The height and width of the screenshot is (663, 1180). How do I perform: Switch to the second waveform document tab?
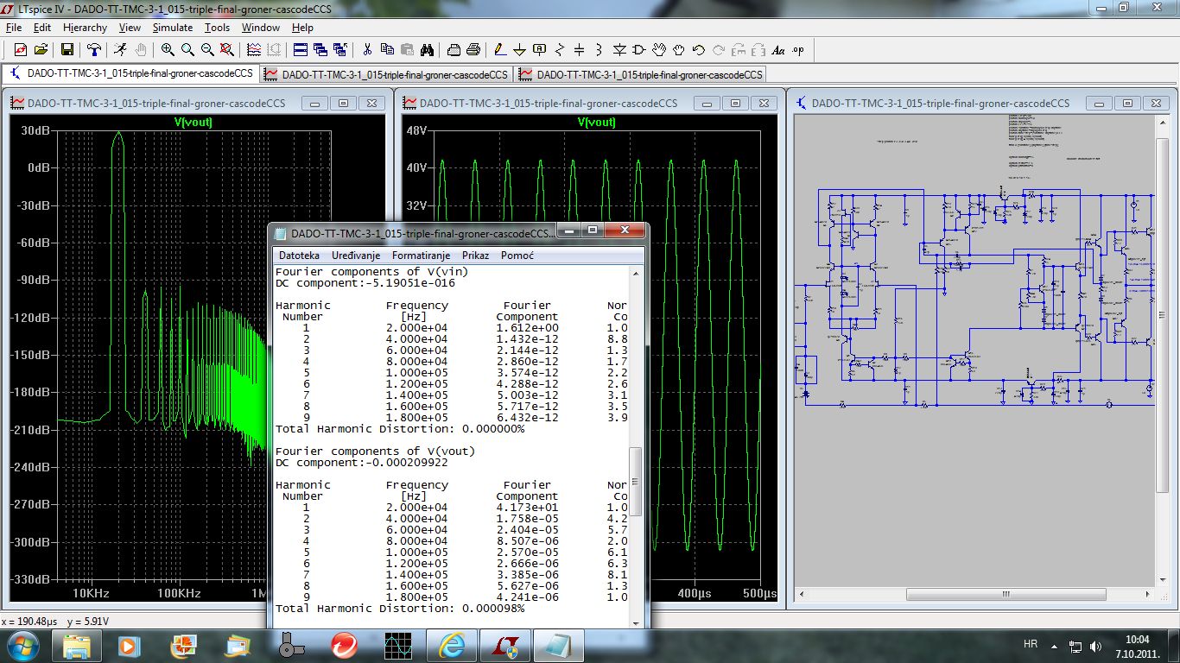[x=386, y=74]
